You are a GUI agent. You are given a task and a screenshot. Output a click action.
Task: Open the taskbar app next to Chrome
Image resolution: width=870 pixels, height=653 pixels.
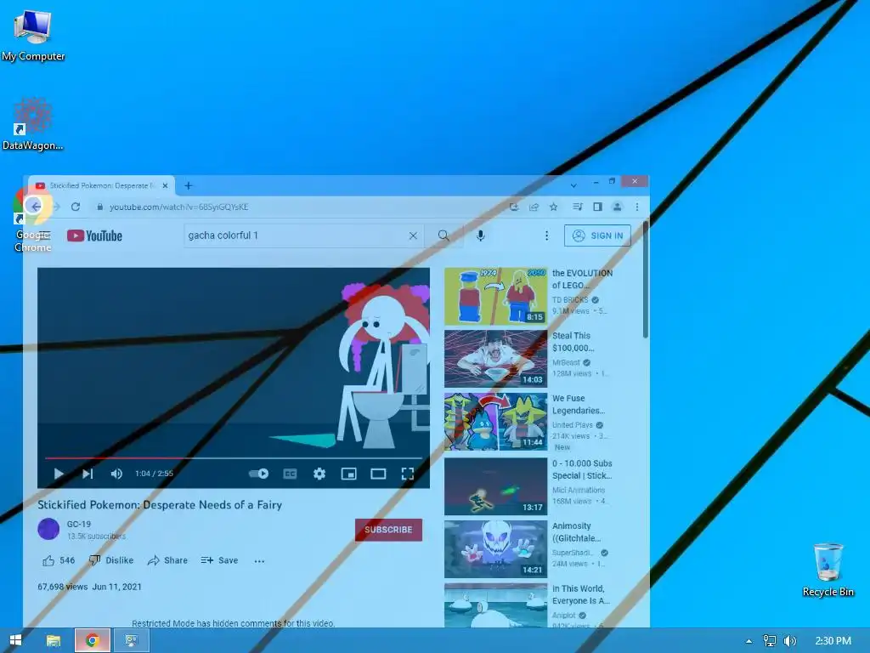(x=131, y=640)
